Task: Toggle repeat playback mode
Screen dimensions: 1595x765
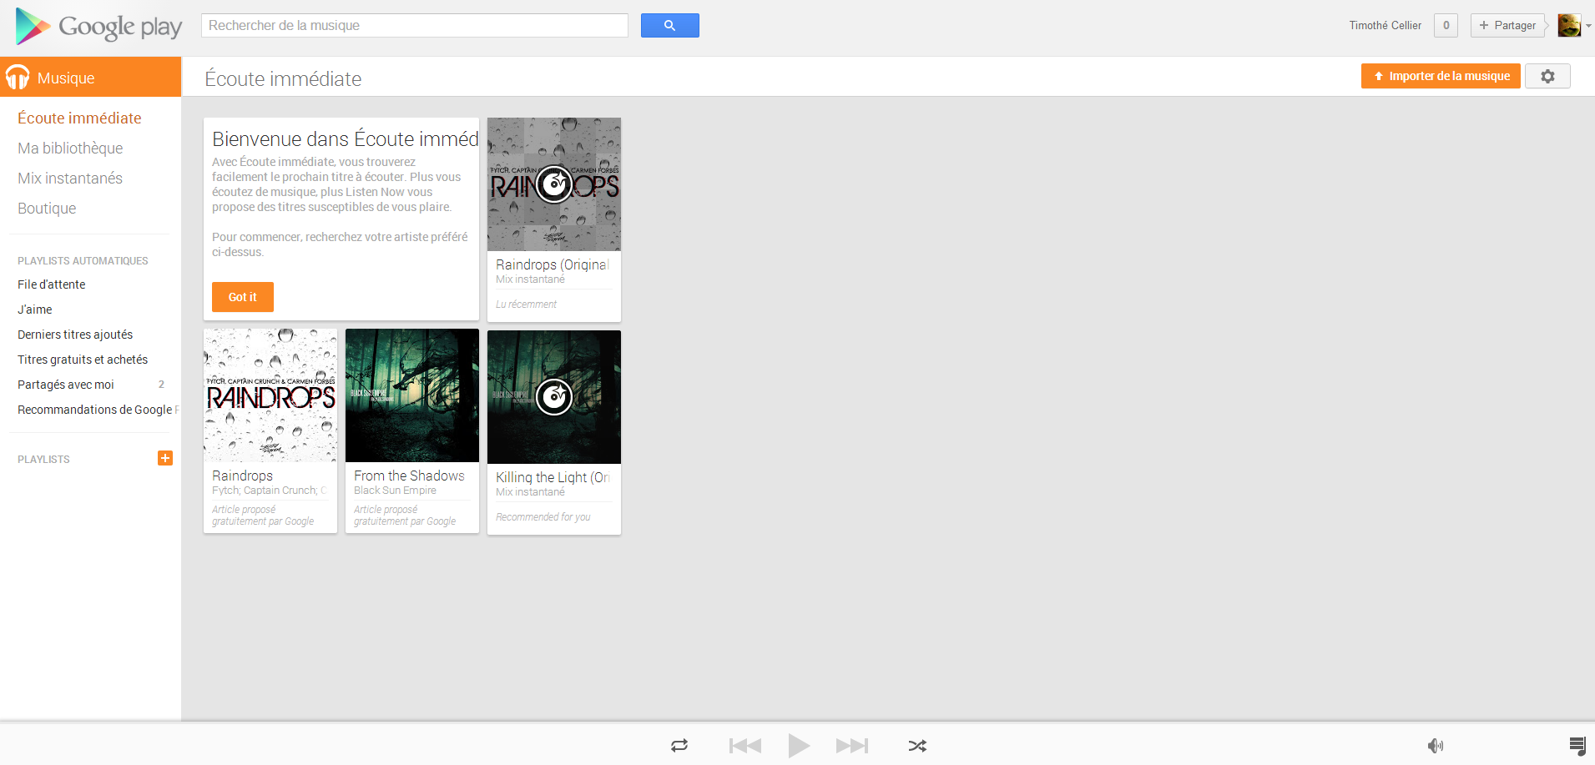Action: (679, 745)
